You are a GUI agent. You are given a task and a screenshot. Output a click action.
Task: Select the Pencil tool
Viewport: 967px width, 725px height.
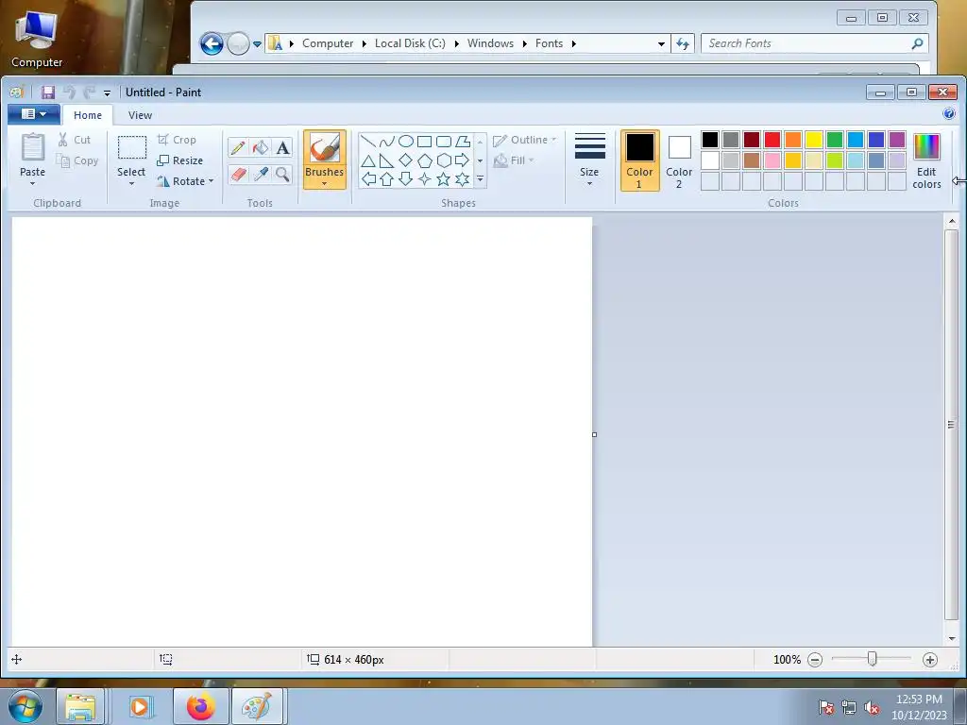click(238, 147)
